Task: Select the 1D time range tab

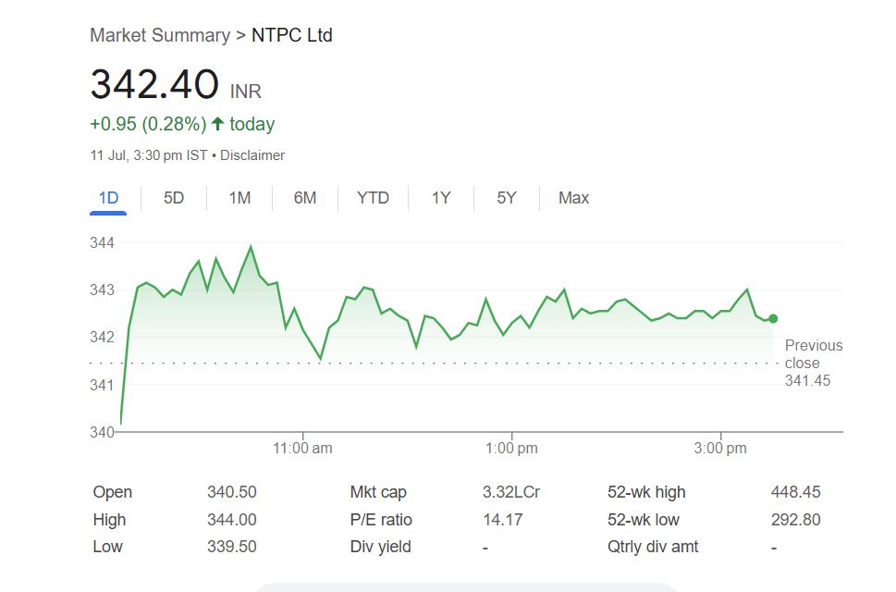Action: [108, 198]
